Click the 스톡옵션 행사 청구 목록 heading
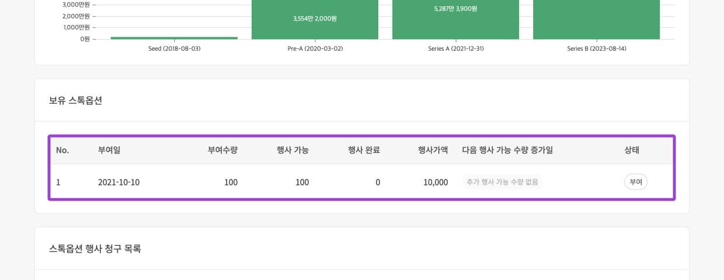 click(95, 249)
